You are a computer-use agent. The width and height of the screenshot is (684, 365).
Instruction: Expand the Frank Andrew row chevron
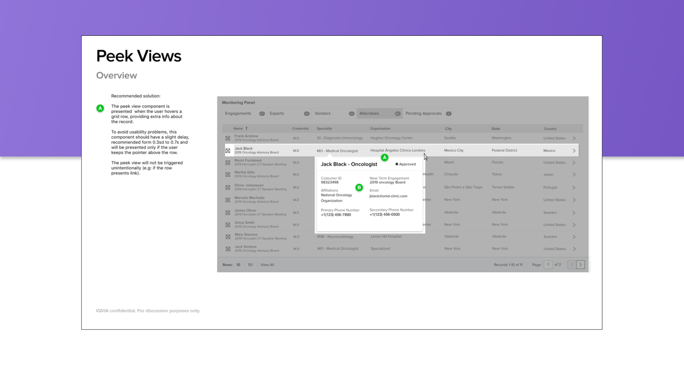click(x=574, y=138)
